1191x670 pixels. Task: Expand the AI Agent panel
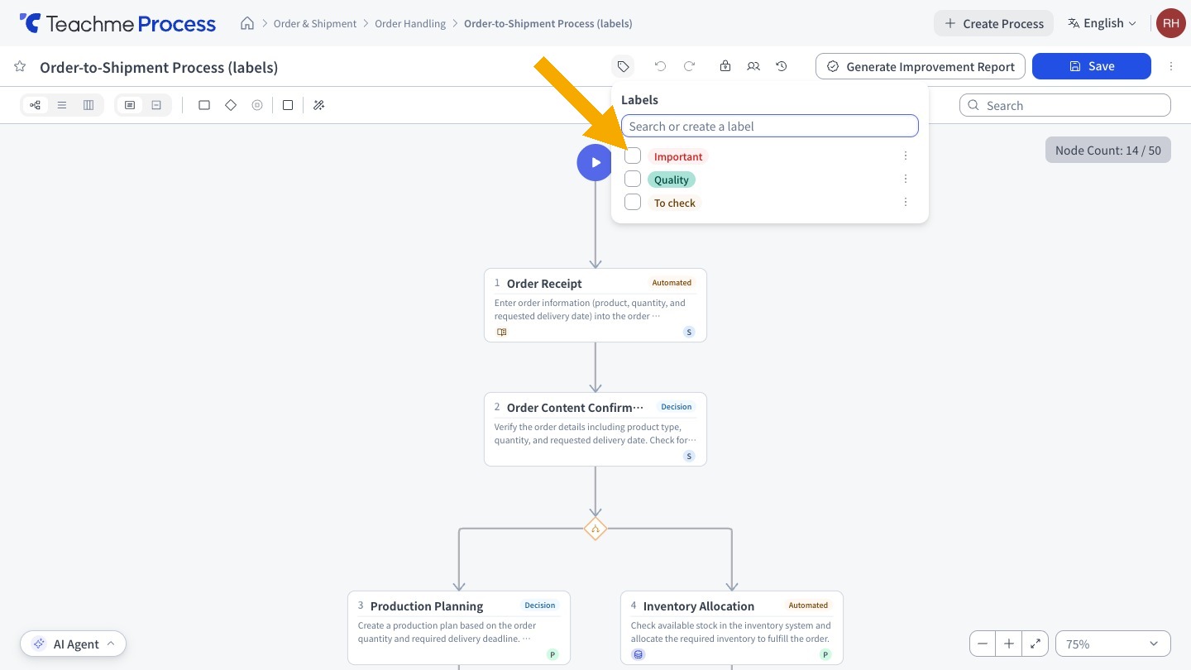(74, 644)
